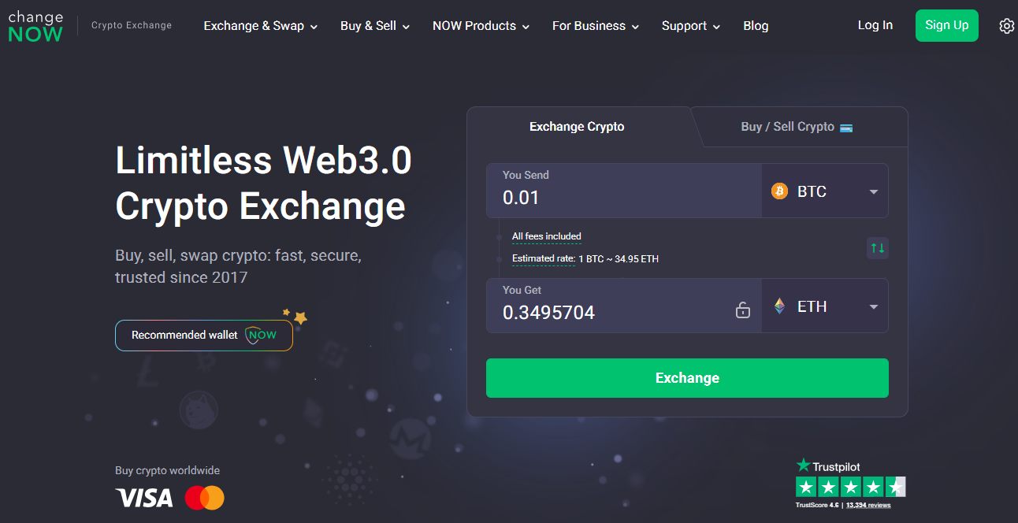Expand the NOW Products menu

[481, 26]
